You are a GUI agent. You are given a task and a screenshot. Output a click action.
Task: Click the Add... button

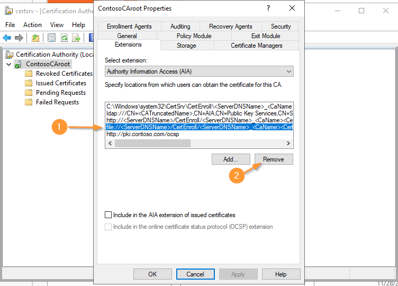231,159
